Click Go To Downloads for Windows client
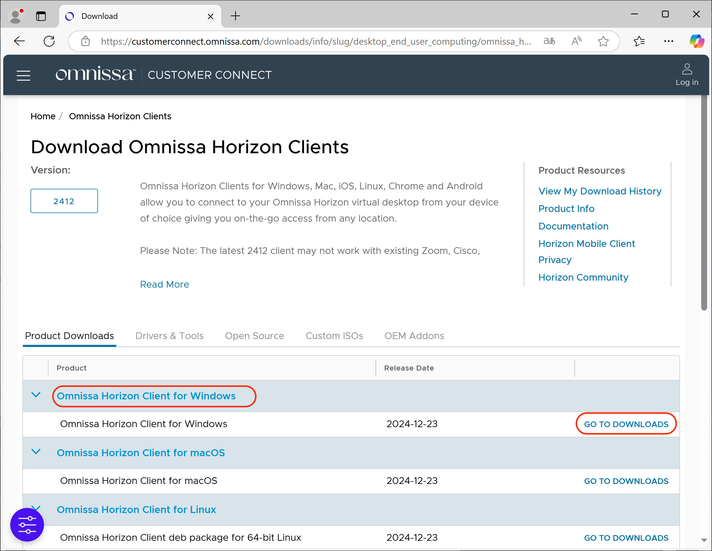712x551 pixels. coord(626,424)
